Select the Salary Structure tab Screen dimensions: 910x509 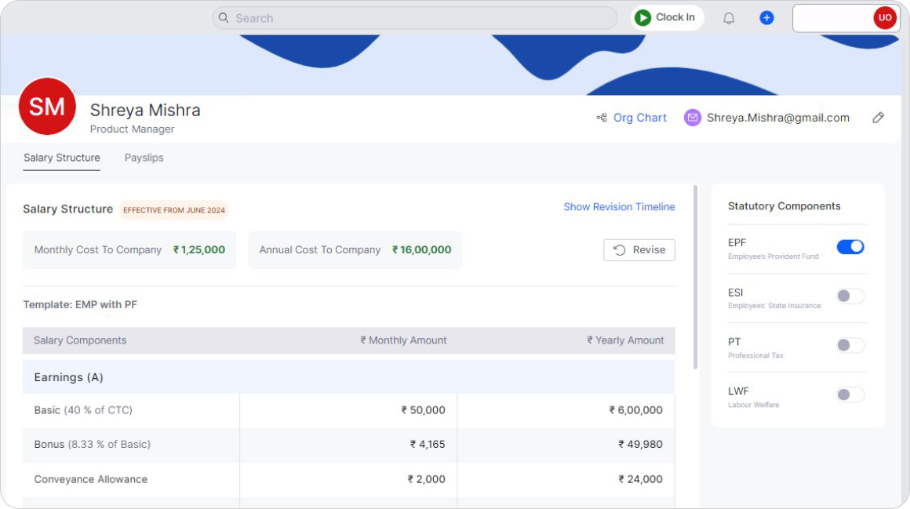point(62,158)
